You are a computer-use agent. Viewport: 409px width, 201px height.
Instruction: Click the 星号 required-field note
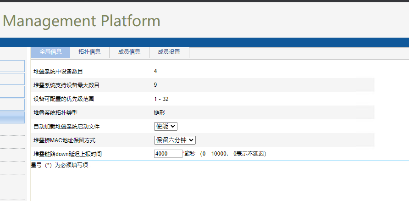click(59, 165)
